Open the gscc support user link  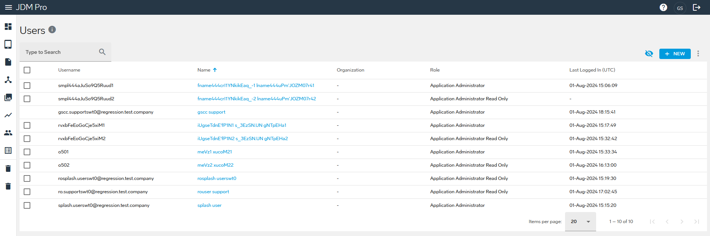(211, 112)
